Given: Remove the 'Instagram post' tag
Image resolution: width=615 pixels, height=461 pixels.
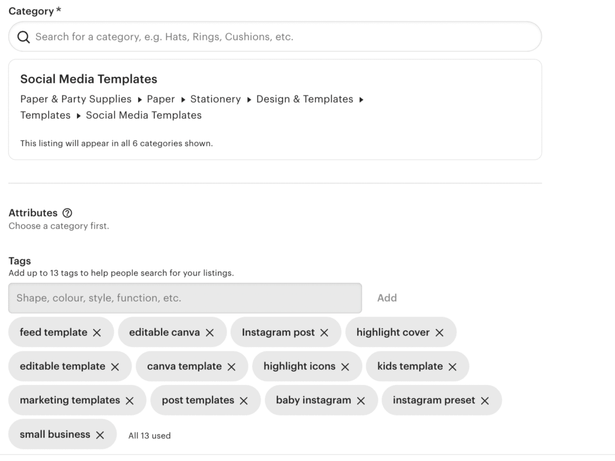Looking at the screenshot, I should (x=324, y=332).
